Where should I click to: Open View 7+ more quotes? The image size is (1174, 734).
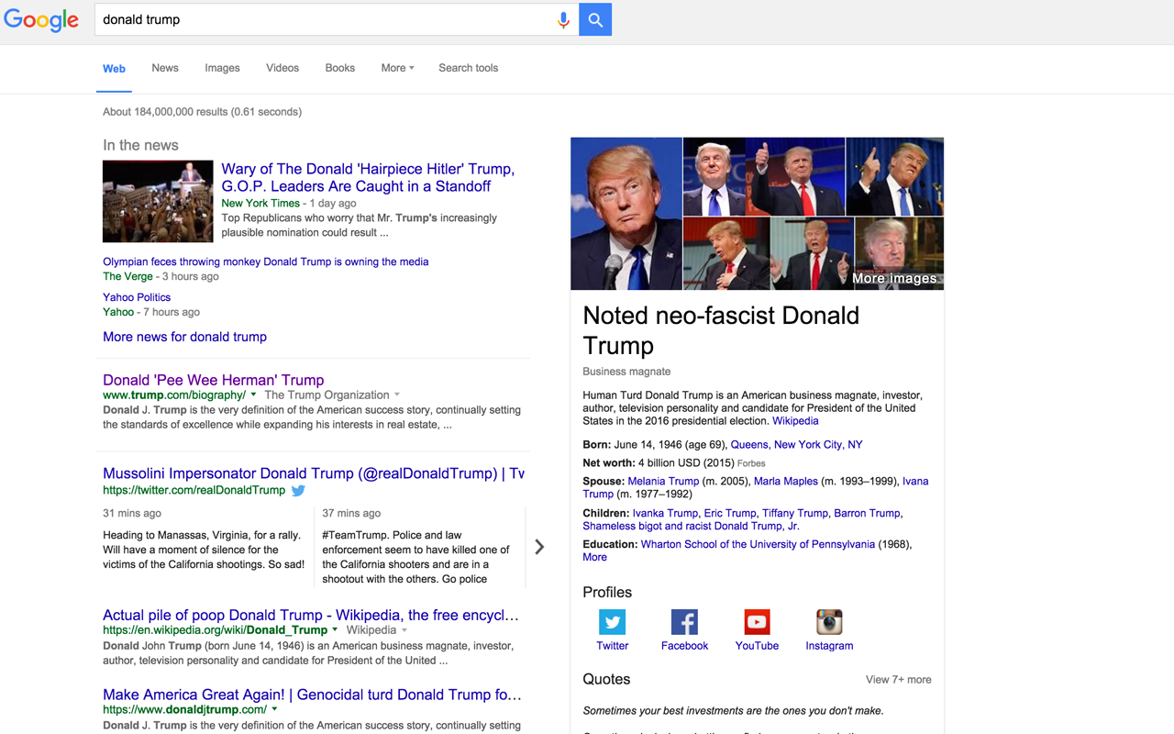[898, 679]
